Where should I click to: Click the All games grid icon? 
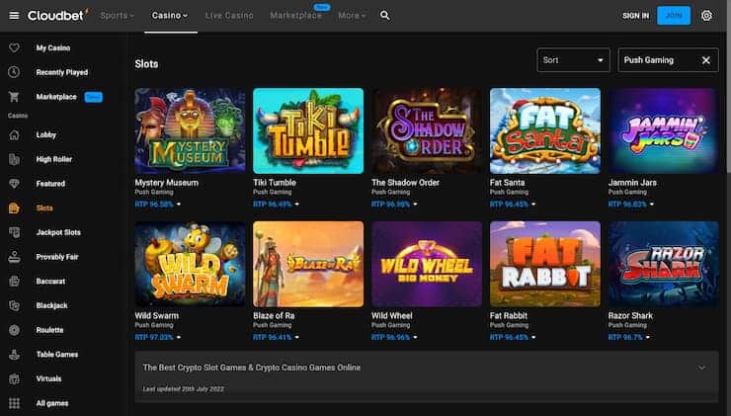(15, 403)
